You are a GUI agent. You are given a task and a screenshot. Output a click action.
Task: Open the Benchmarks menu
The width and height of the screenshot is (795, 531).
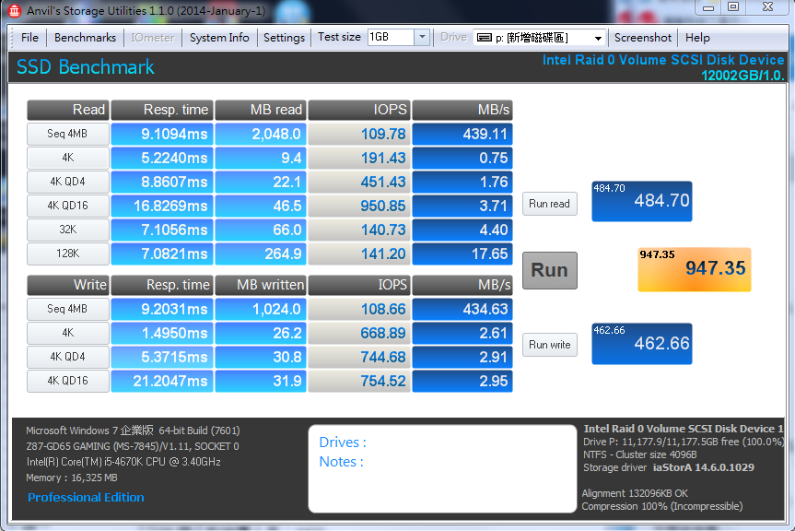tap(85, 38)
